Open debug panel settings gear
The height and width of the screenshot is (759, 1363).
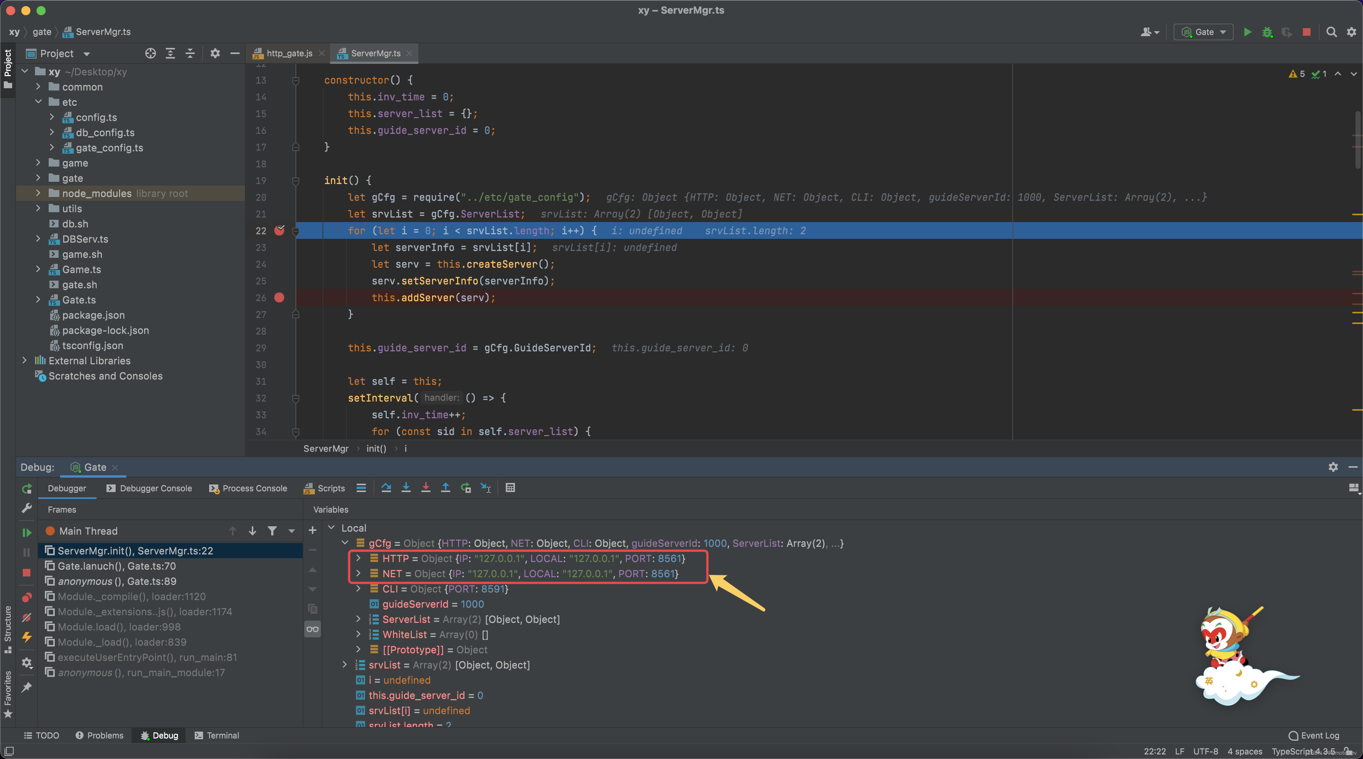1333,467
